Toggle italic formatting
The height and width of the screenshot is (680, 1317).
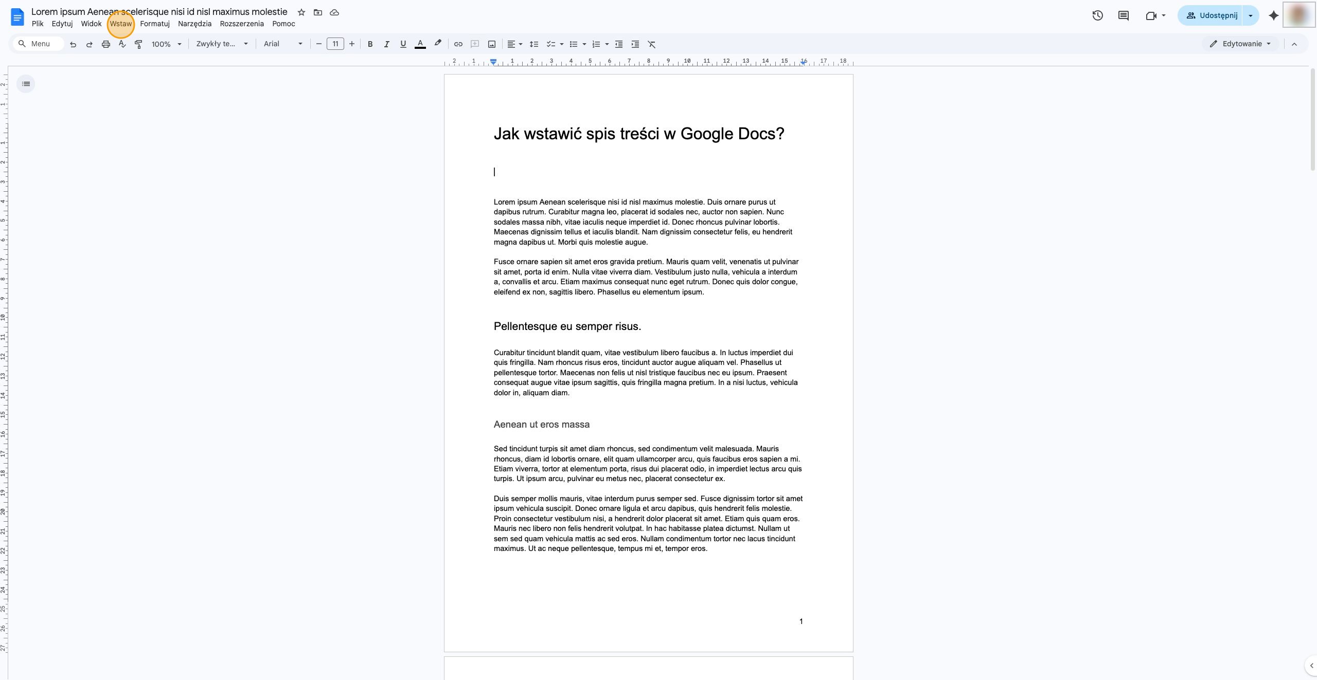(x=386, y=44)
